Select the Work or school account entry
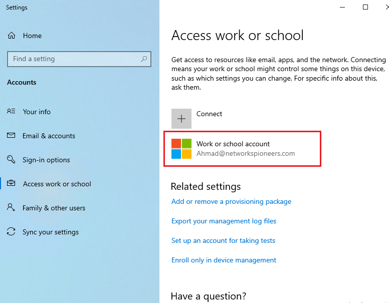Viewport: 389px width, 303px height. (243, 149)
